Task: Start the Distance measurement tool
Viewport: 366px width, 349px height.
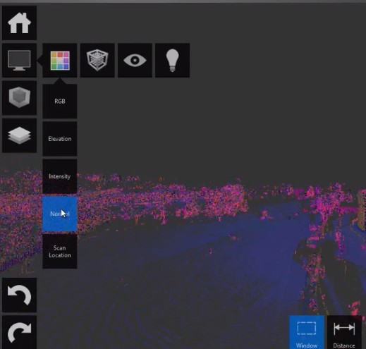Action: [x=344, y=332]
